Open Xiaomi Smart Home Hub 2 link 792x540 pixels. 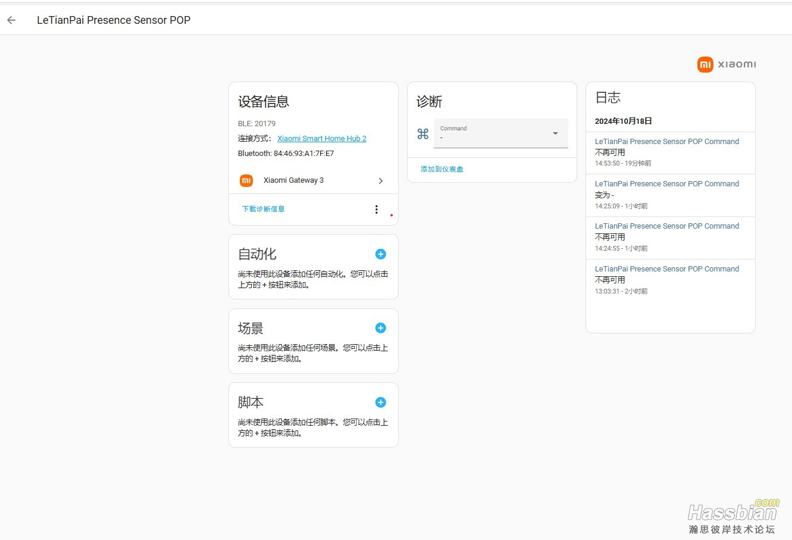coord(322,139)
